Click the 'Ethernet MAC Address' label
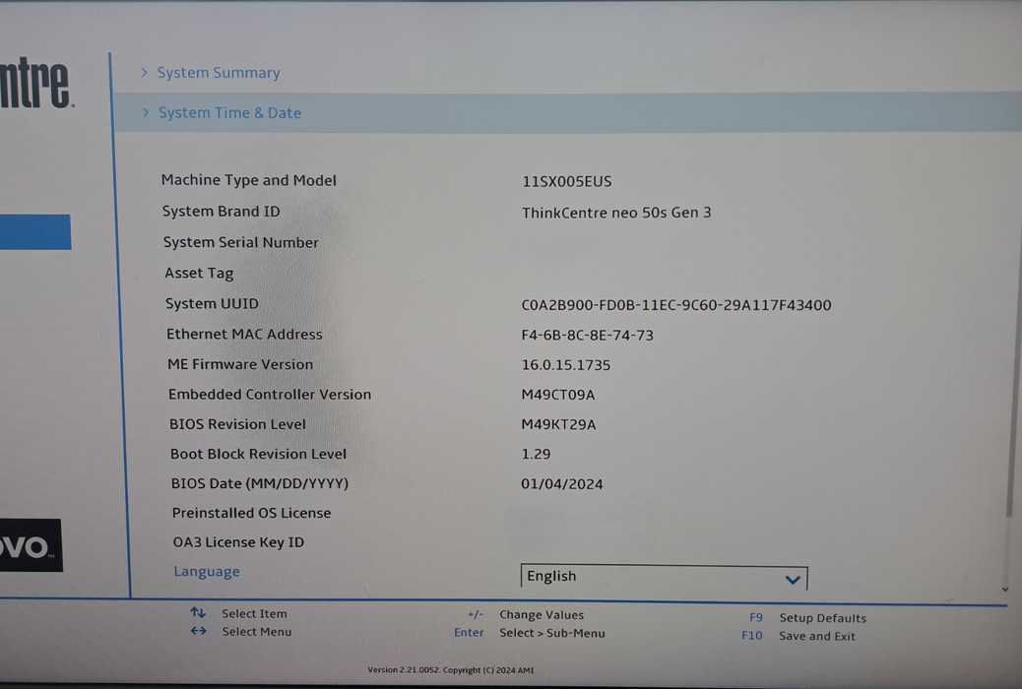Viewport: 1022px width, 689px height. [244, 335]
